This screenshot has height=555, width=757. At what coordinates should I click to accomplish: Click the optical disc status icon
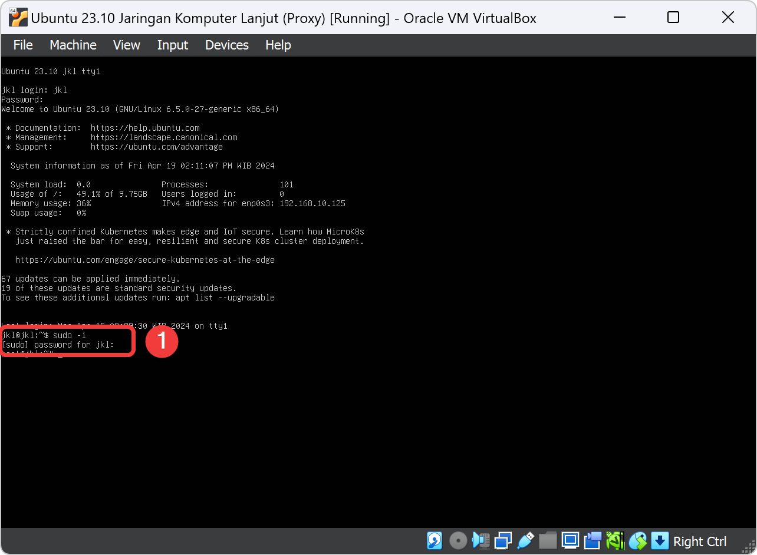(458, 540)
